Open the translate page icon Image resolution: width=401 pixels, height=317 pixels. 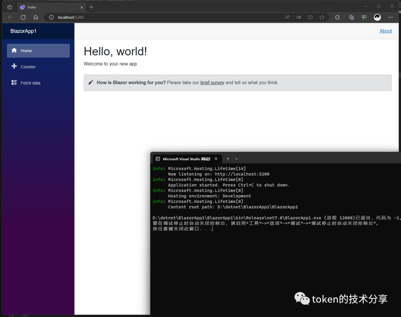point(299,17)
